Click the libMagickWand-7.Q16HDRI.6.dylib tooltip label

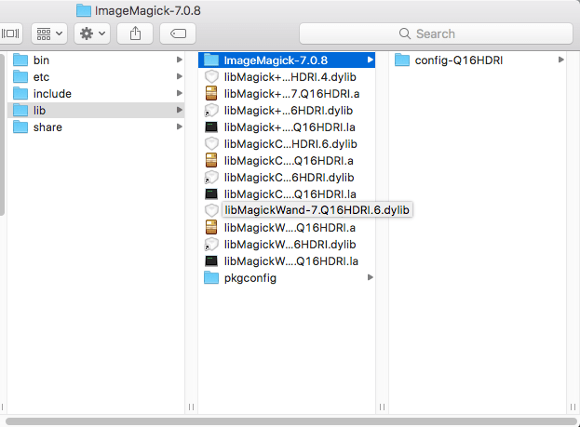tap(317, 210)
